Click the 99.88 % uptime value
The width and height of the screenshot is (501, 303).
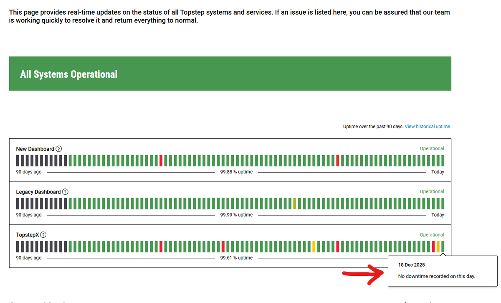point(236,172)
